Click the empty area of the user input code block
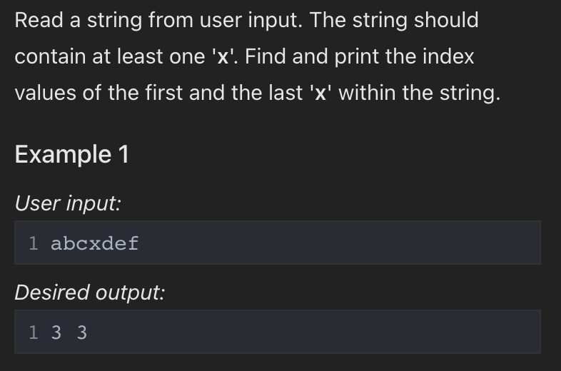This screenshot has width=561, height=371. (340, 243)
